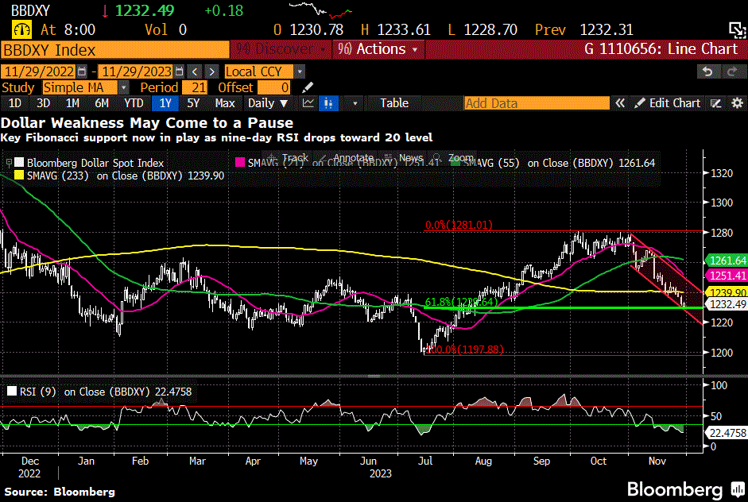Select the 6M range tab
Viewport: 748px width, 502px height.
102,103
